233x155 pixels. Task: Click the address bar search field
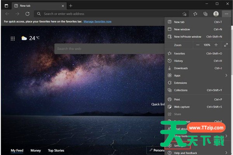click(x=111, y=14)
